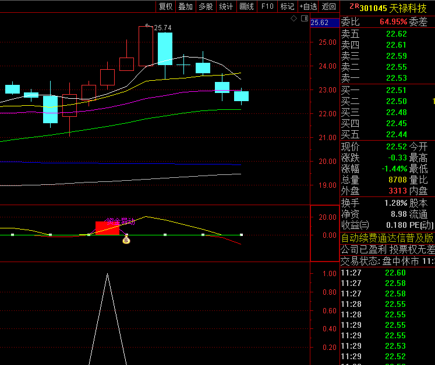This screenshot has width=435, height=365.
Task: Click stock title 301045 天禄科技
Action: tap(393, 8)
